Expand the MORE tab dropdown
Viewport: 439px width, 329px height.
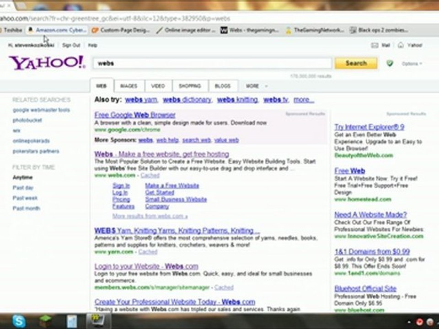coord(256,86)
